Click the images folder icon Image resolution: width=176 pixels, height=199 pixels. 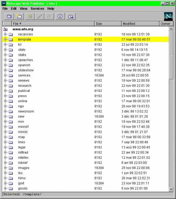click(11, 168)
